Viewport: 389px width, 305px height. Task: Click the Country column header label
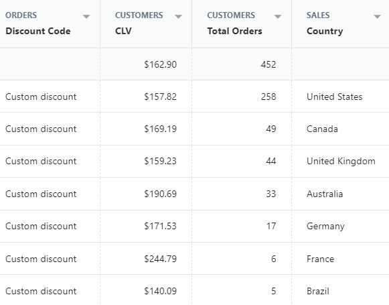tap(325, 32)
